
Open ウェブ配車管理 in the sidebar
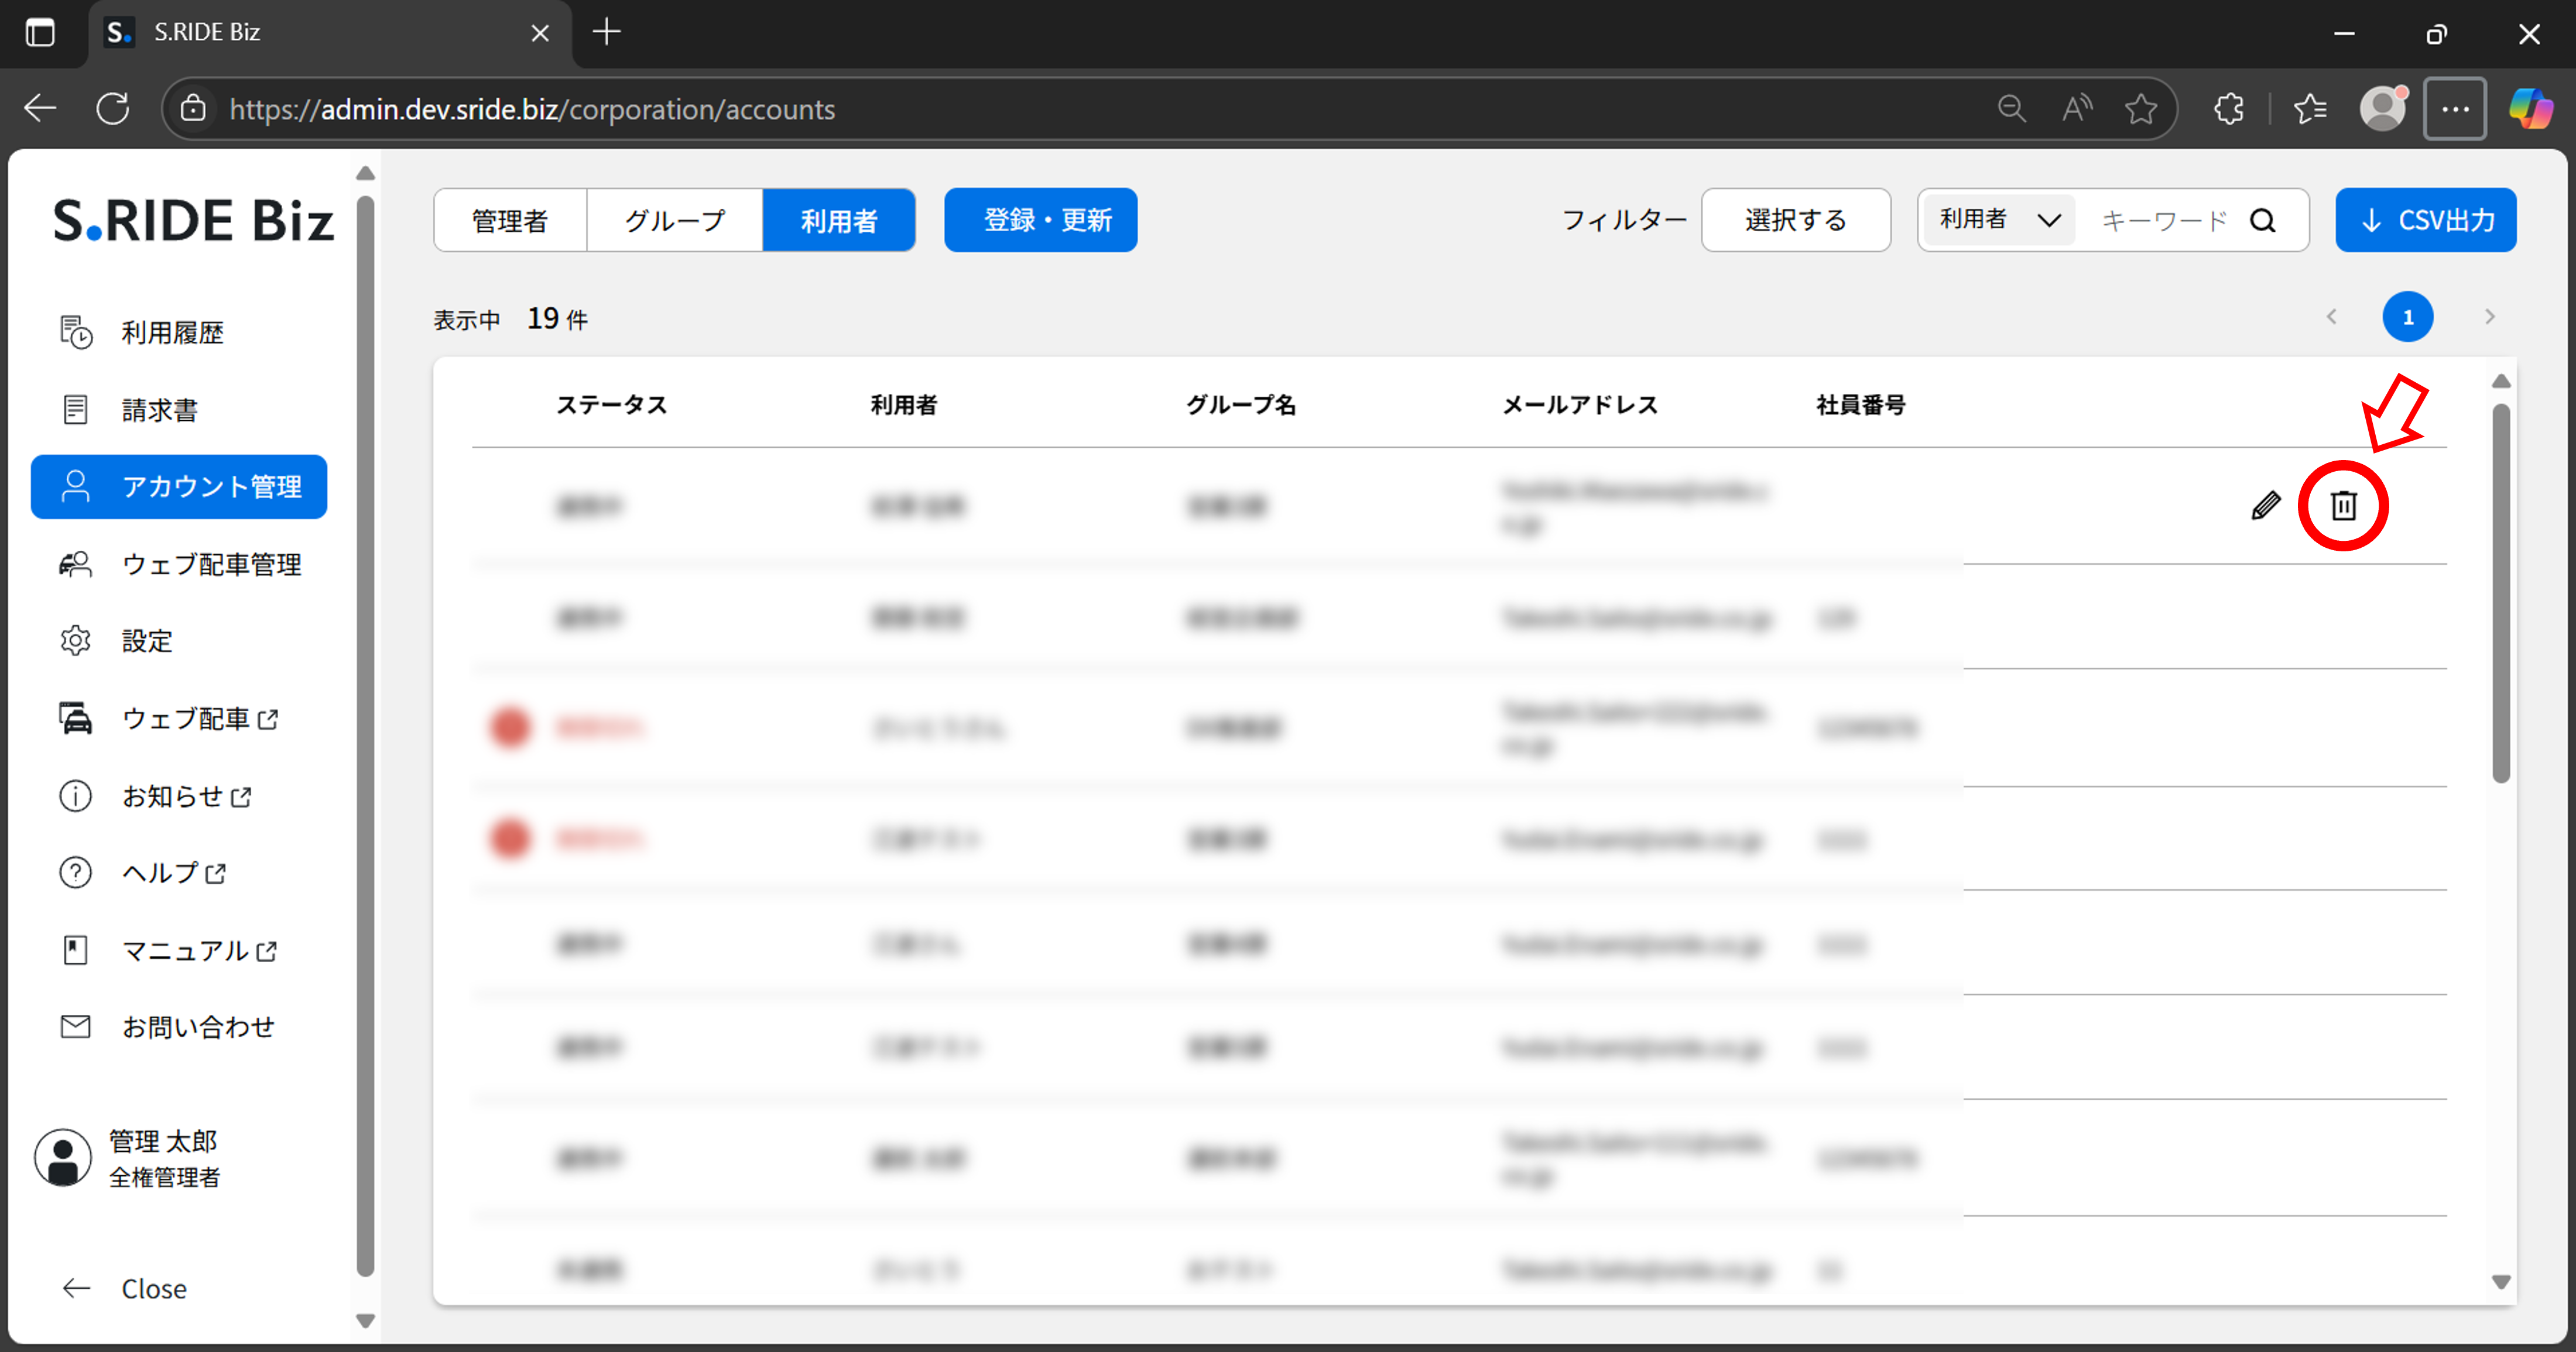[179, 564]
